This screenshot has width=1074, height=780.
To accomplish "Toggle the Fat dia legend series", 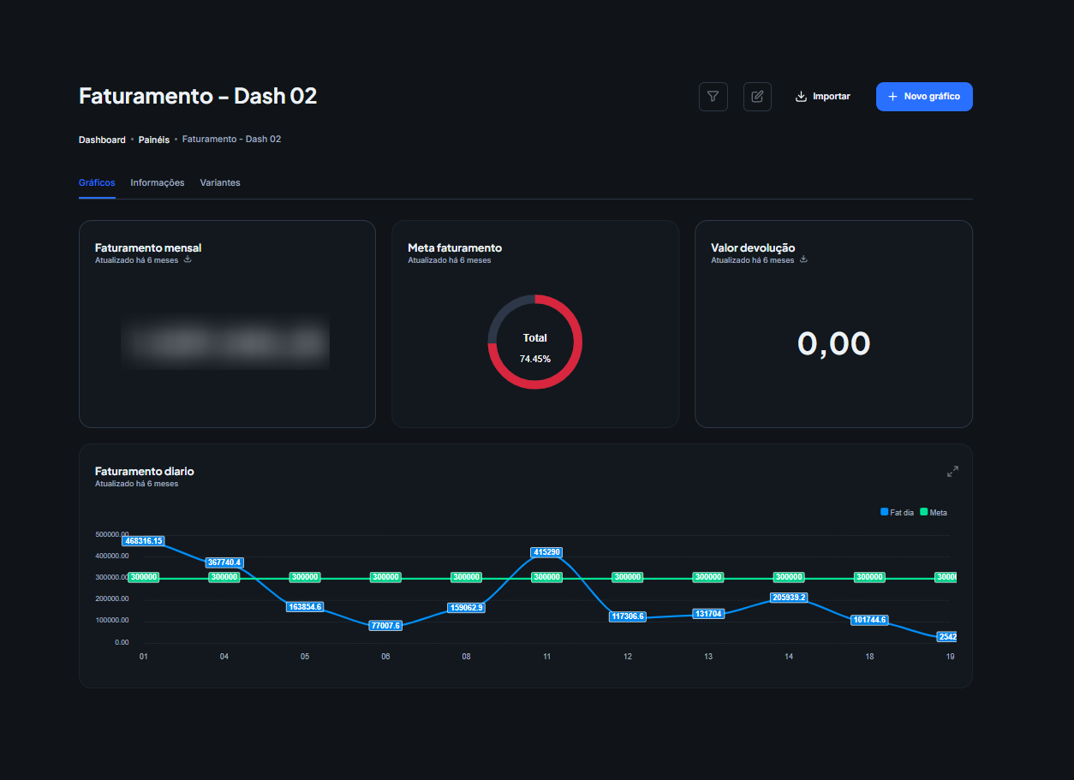I will point(897,512).
